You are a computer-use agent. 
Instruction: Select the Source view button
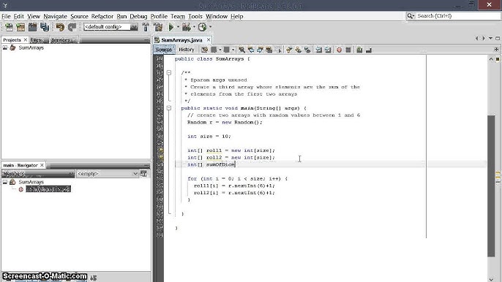click(x=164, y=50)
